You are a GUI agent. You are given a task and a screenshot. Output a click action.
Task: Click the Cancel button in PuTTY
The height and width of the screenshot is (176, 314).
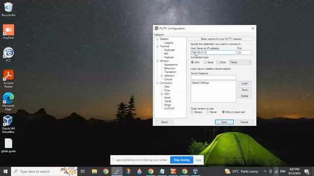coord(244,122)
